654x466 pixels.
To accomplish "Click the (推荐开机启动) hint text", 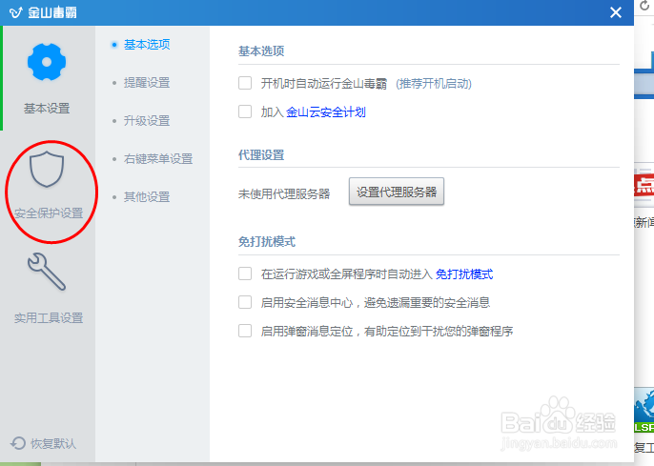I will pos(434,84).
